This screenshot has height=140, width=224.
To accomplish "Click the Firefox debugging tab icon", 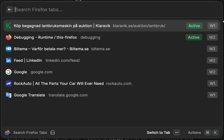I will tap(9, 37).
